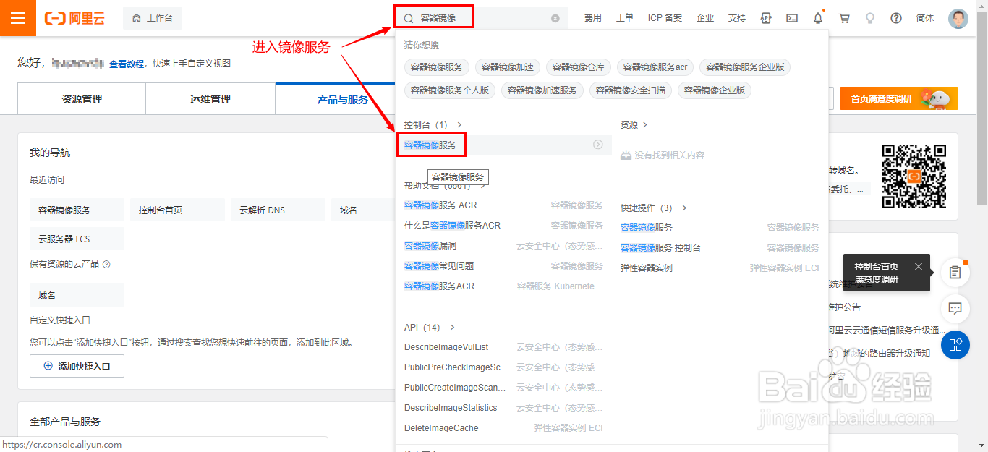Open 容器镜像服务 console search result
988x452 pixels.
430,145
